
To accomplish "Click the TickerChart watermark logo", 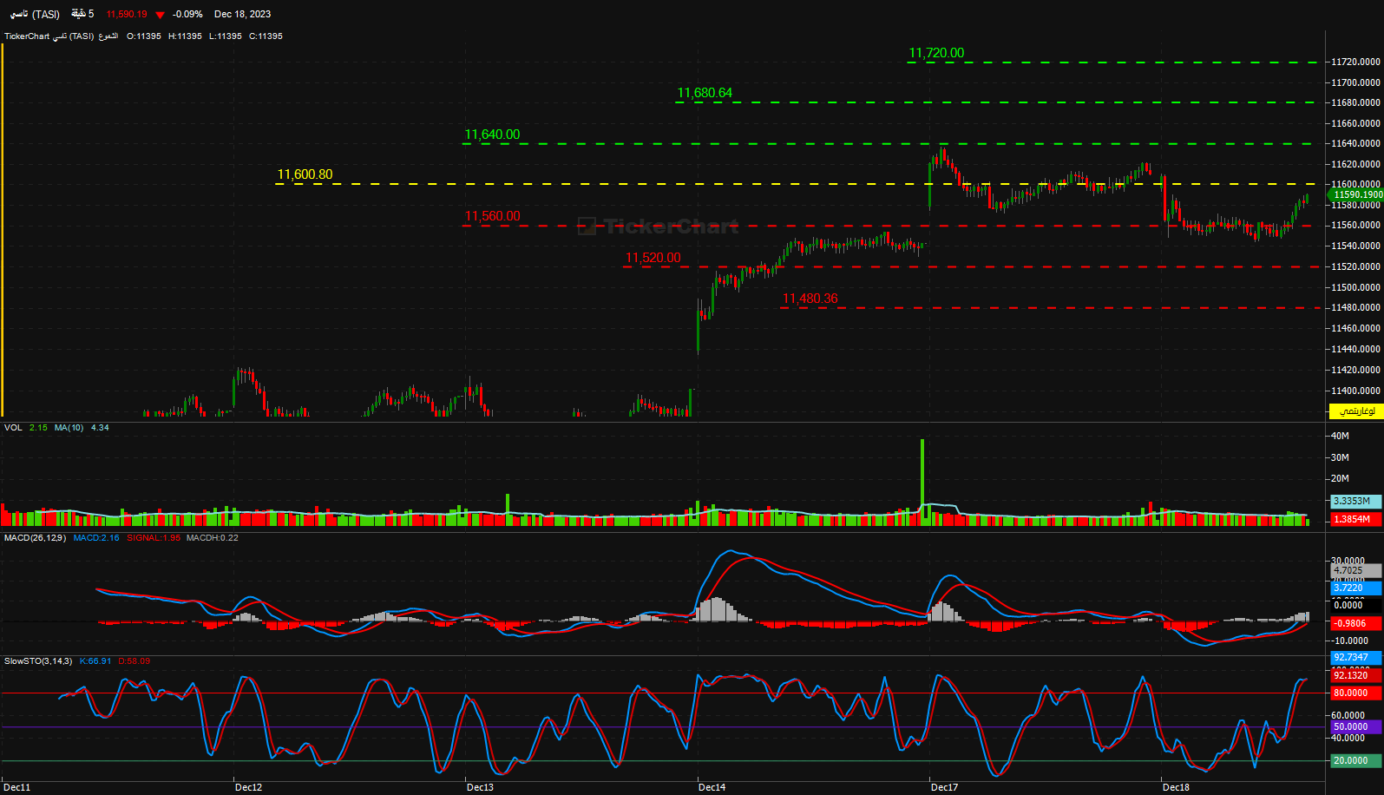I will 659,227.
